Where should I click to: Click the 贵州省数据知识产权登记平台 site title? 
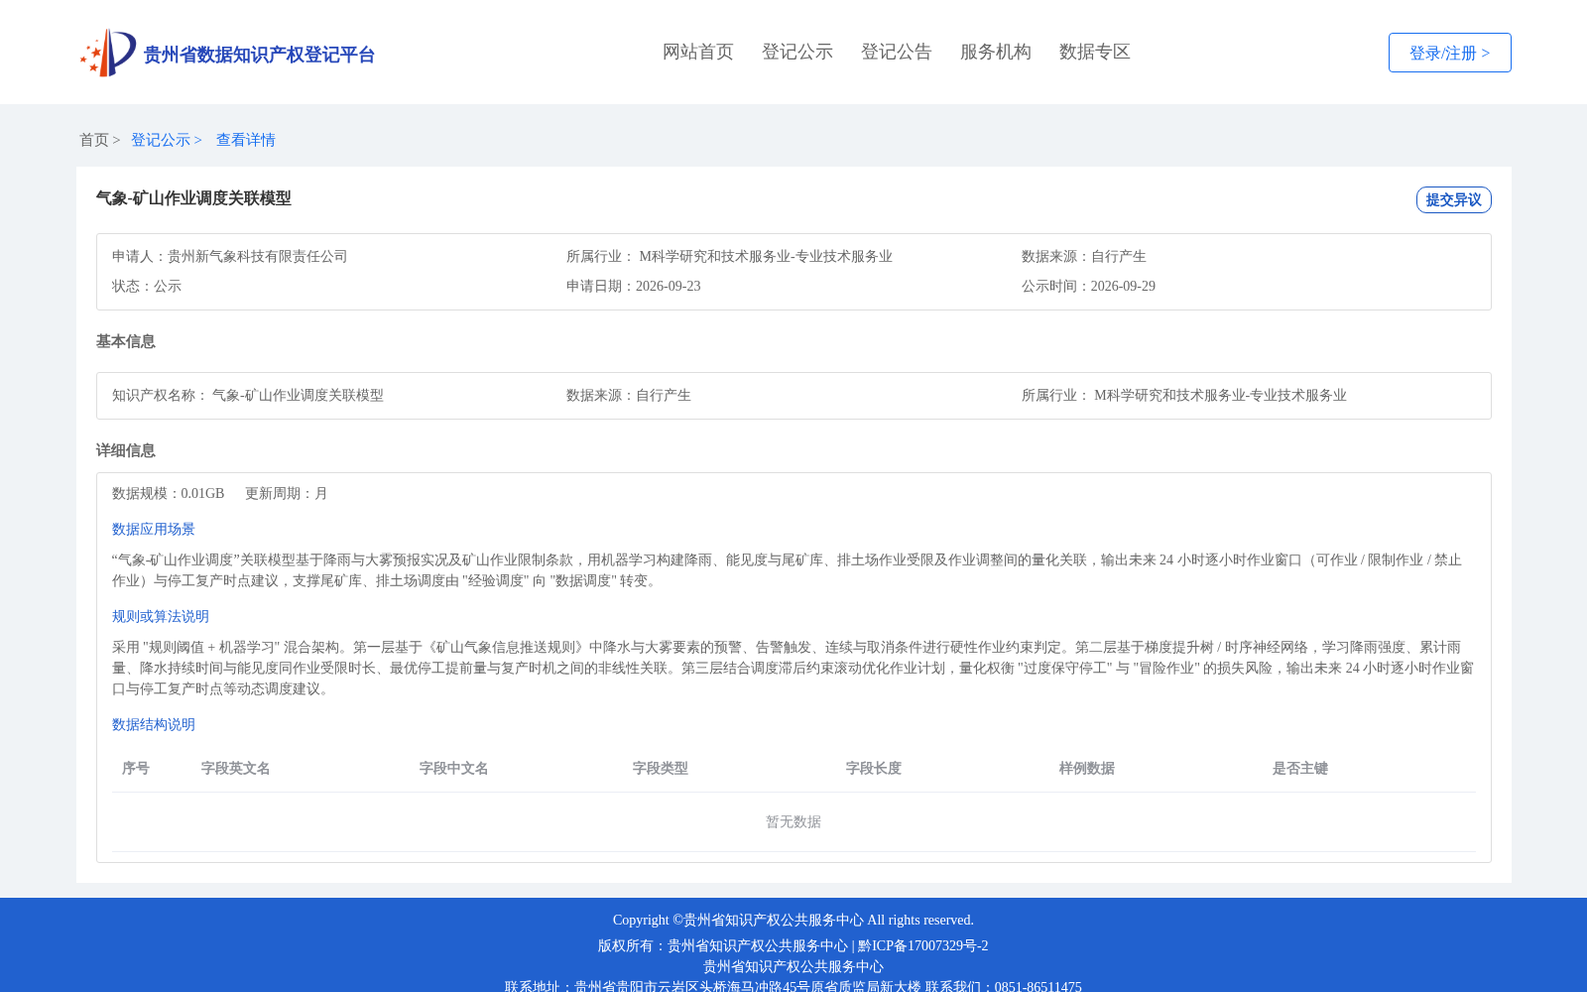[x=259, y=55]
